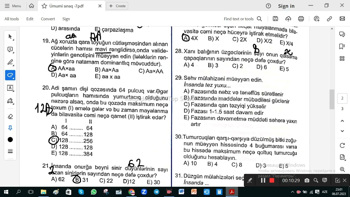Image resolution: width=350 pixels, height=197 pixels.
Task: Open the Bookmarks panel icon
Action: click(x=342, y=46)
